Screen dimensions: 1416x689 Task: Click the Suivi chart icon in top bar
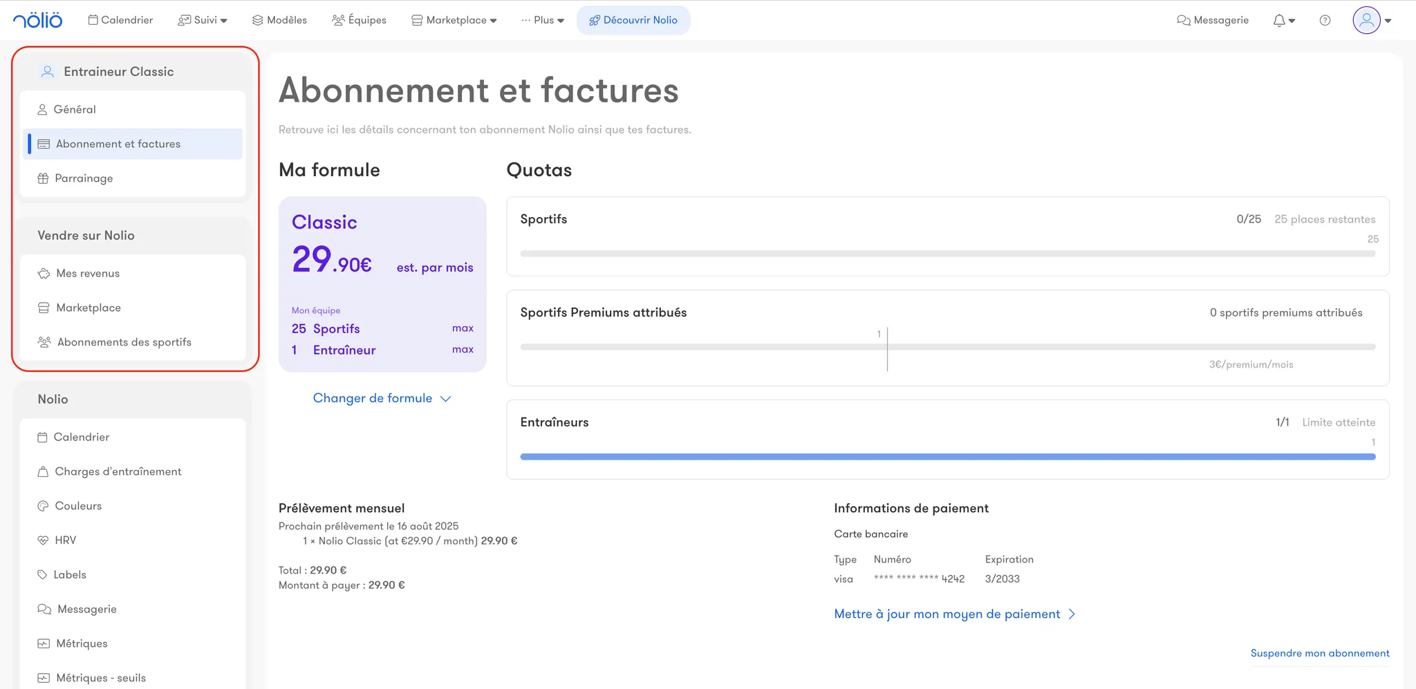184,20
